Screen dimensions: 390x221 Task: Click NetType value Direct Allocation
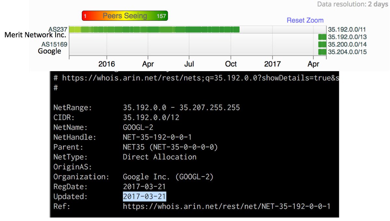pos(160,157)
